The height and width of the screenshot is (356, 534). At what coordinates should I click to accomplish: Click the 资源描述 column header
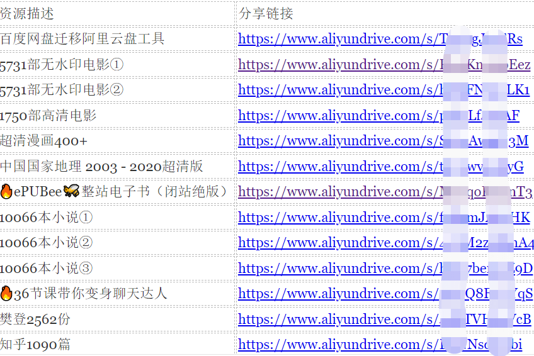pos(27,14)
